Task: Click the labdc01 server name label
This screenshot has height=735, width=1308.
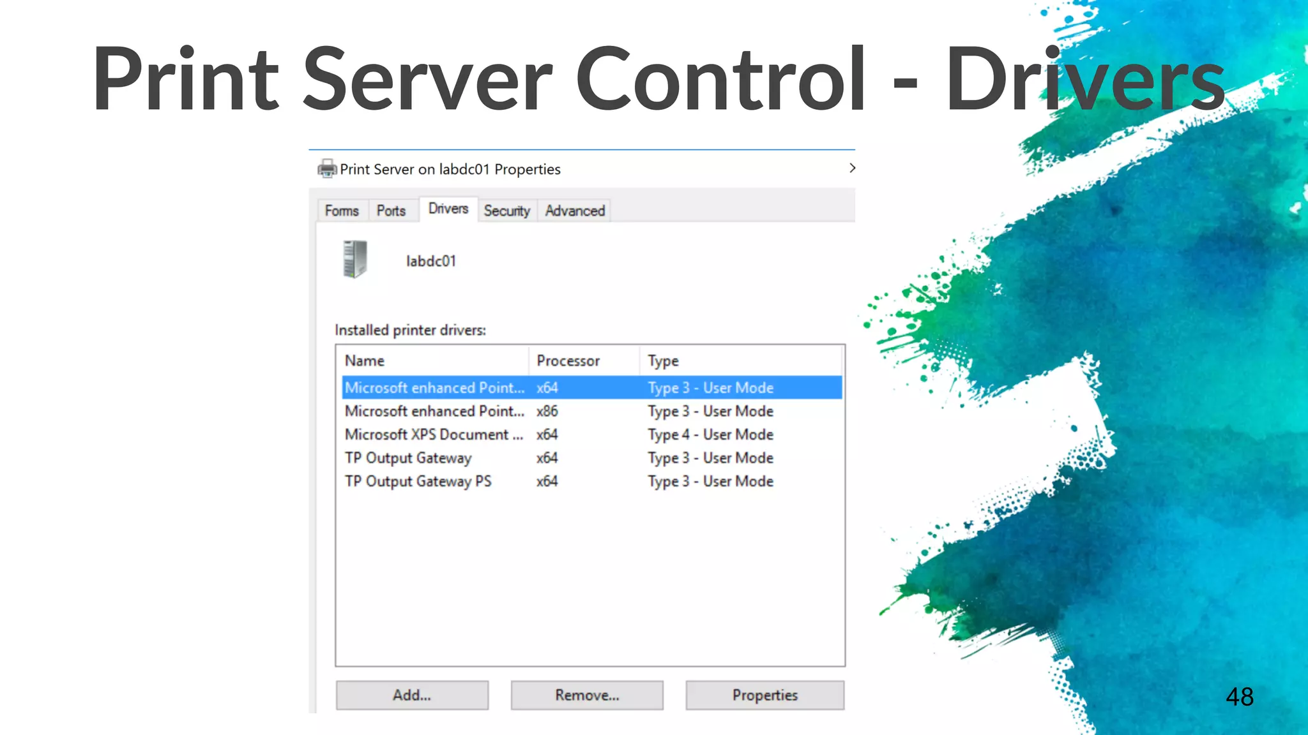Action: point(431,261)
